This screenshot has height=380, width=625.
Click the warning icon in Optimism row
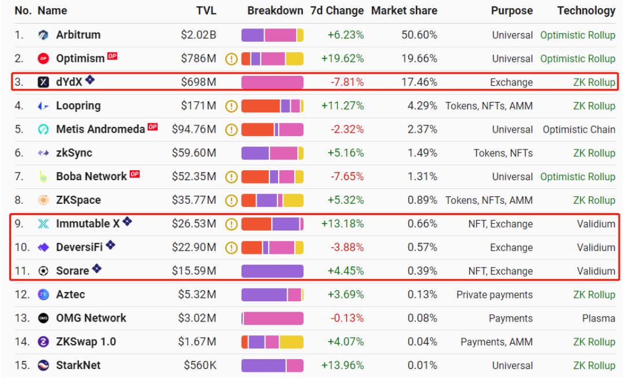point(231,59)
